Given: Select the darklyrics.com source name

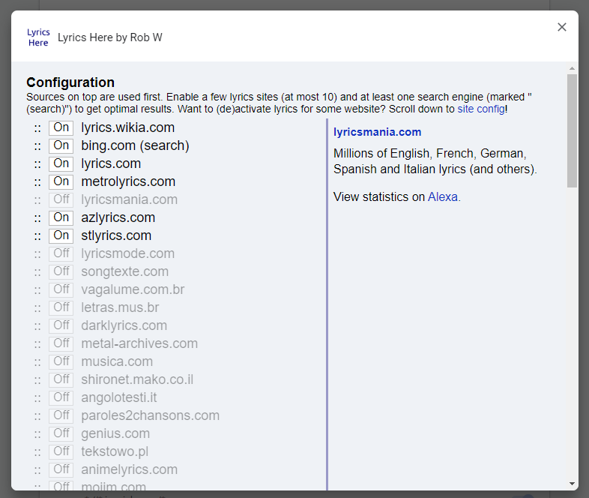Looking at the screenshot, I should [x=124, y=325].
